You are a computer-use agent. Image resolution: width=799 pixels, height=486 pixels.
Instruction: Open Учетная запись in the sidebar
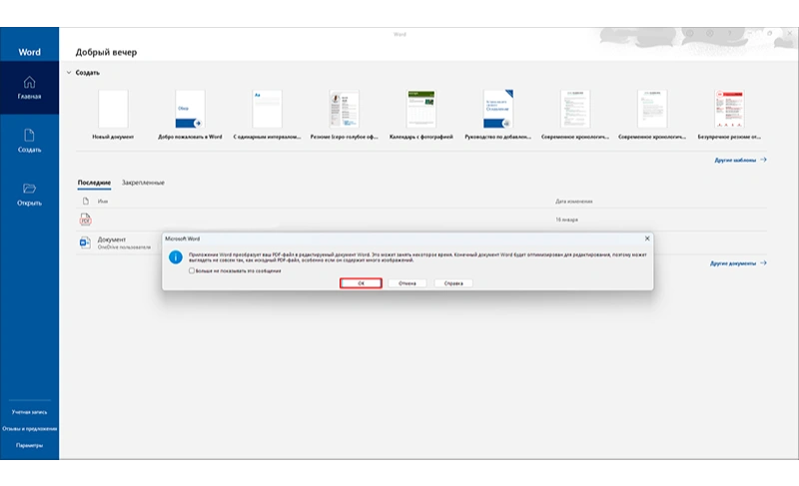pos(29,412)
